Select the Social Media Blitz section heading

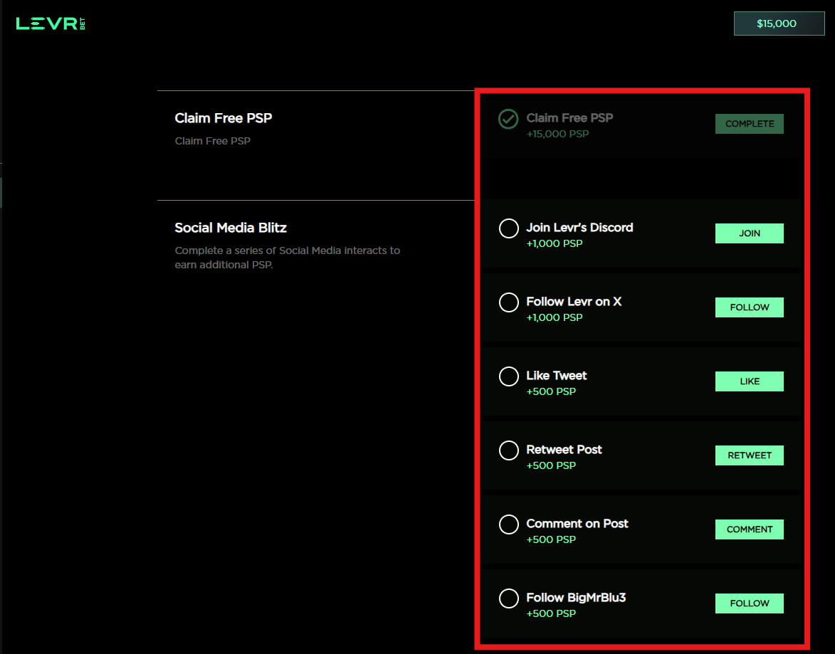(231, 228)
